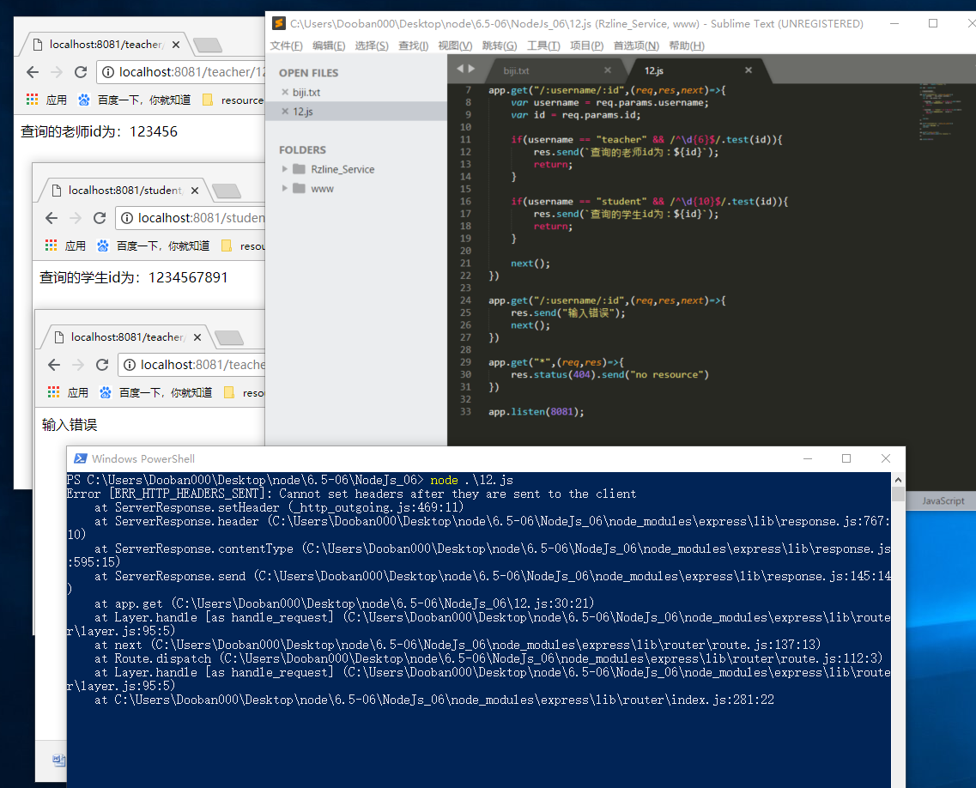This screenshot has width=976, height=788.
Task: Click forward arrow in top teacher browser window
Action: [57, 72]
